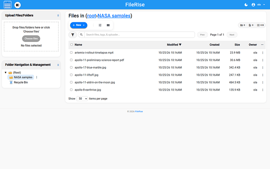Go to the Prev page
The height and width of the screenshot is (169, 270).
coord(202,35)
